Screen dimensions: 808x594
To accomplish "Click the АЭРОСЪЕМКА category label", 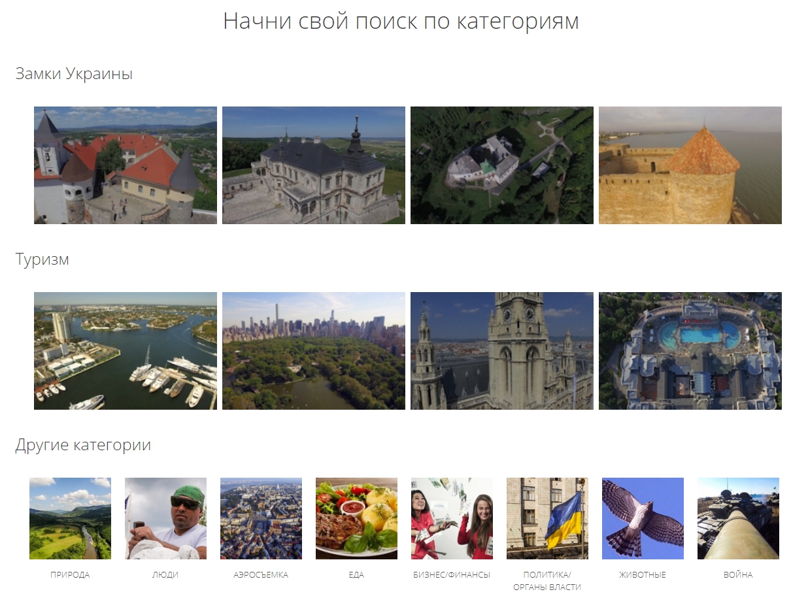I will click(x=261, y=575).
